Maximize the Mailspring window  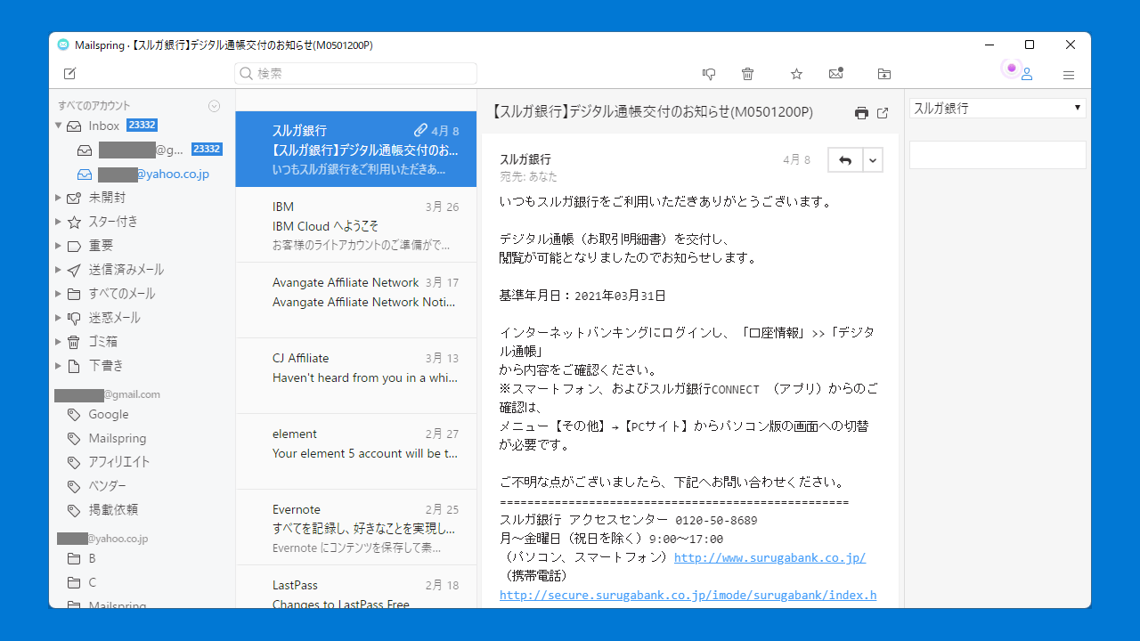1030,45
